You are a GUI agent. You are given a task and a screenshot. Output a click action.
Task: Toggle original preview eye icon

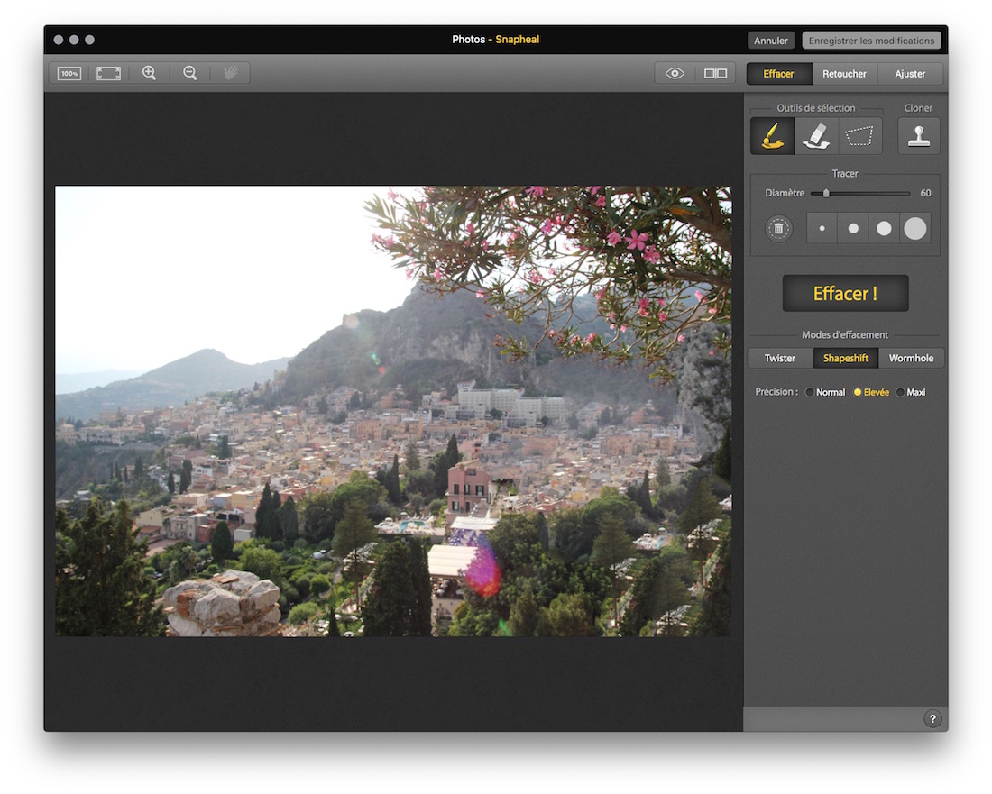coord(675,73)
